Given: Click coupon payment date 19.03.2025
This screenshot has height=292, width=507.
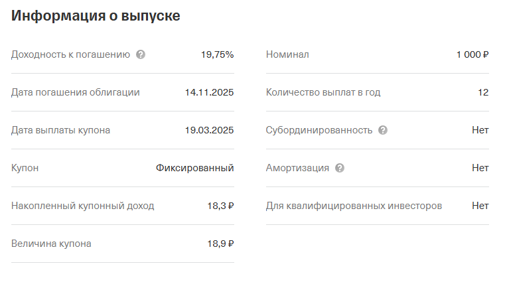Looking at the screenshot, I should point(209,130).
